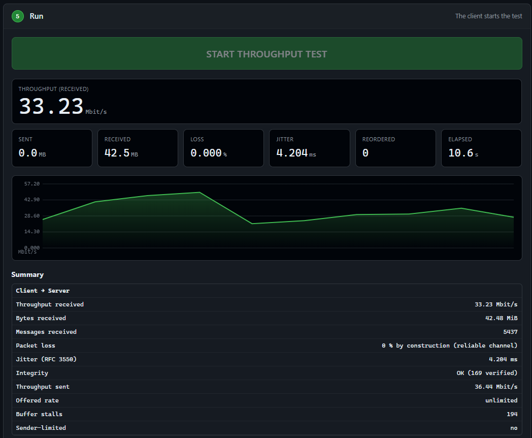Click the Reordered 0 card
The width and height of the screenshot is (532, 438).
tap(395, 148)
